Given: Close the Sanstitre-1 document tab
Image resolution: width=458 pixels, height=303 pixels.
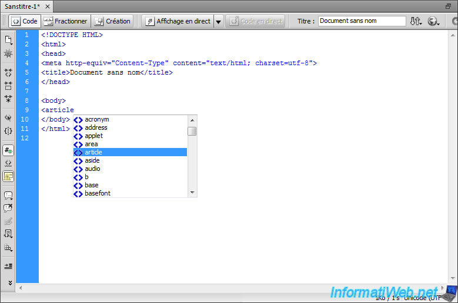Looking at the screenshot, I should coord(48,6).
